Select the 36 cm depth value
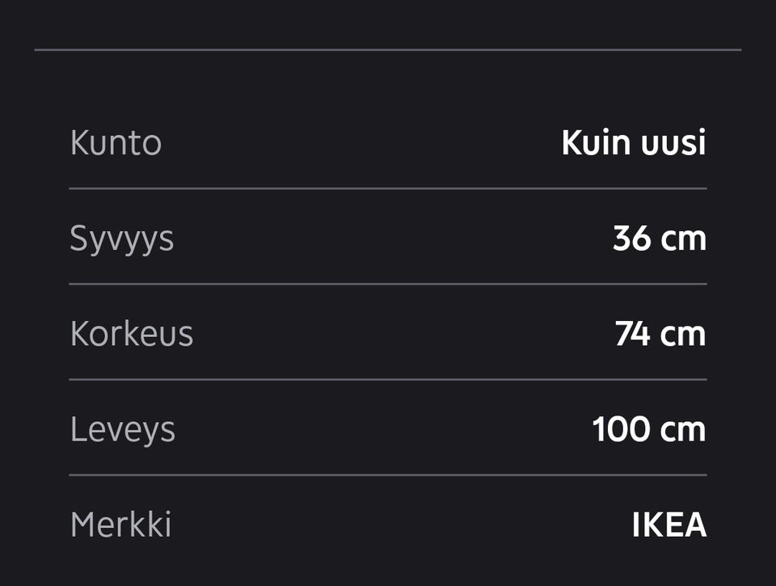Viewport: 776px width, 586px height. (660, 238)
